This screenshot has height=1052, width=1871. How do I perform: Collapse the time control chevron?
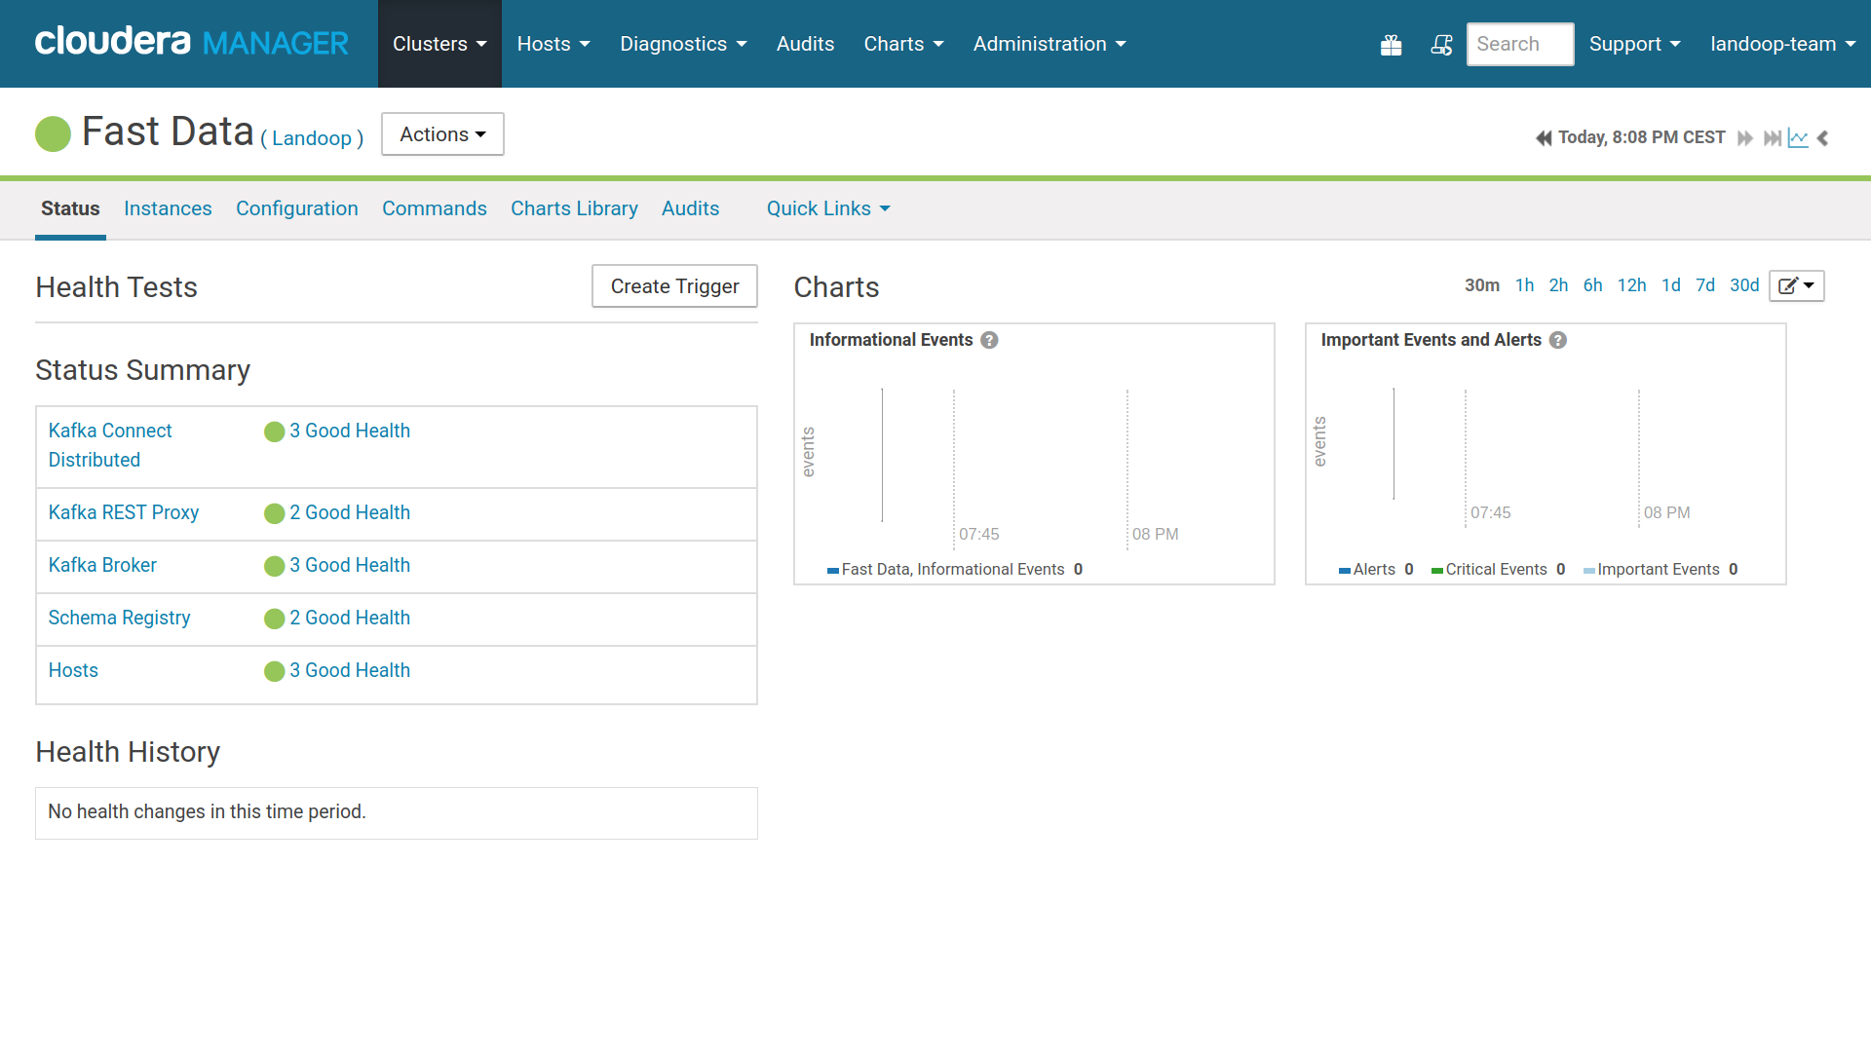point(1822,138)
